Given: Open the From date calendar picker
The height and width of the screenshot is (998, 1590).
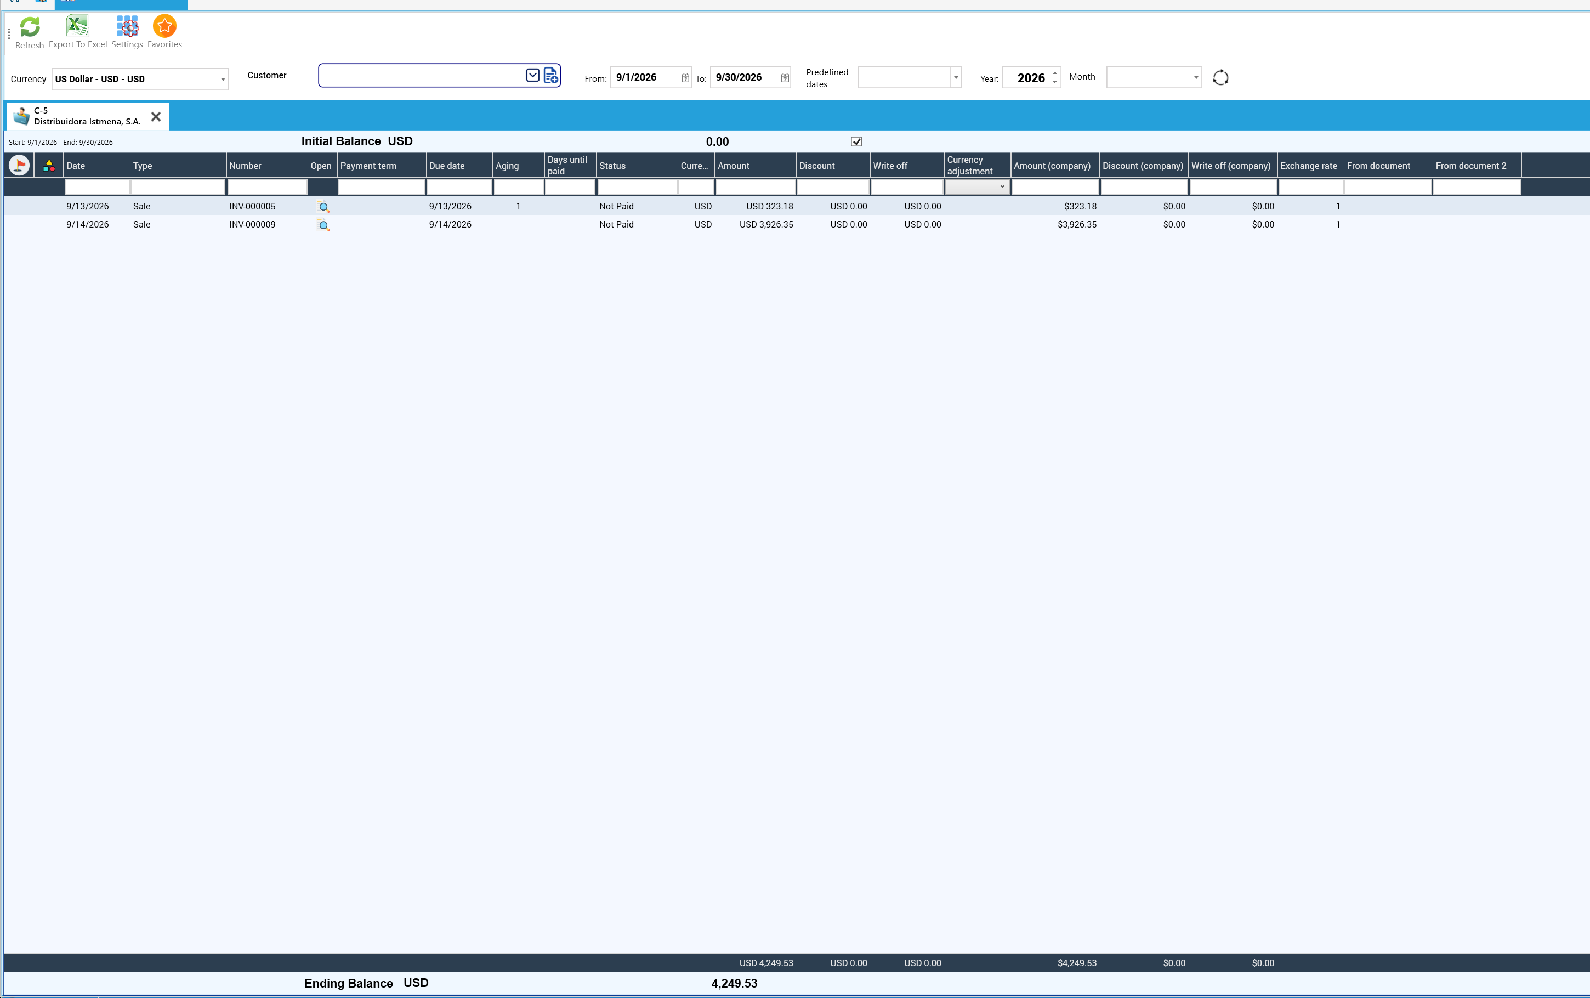Looking at the screenshot, I should tap(685, 78).
